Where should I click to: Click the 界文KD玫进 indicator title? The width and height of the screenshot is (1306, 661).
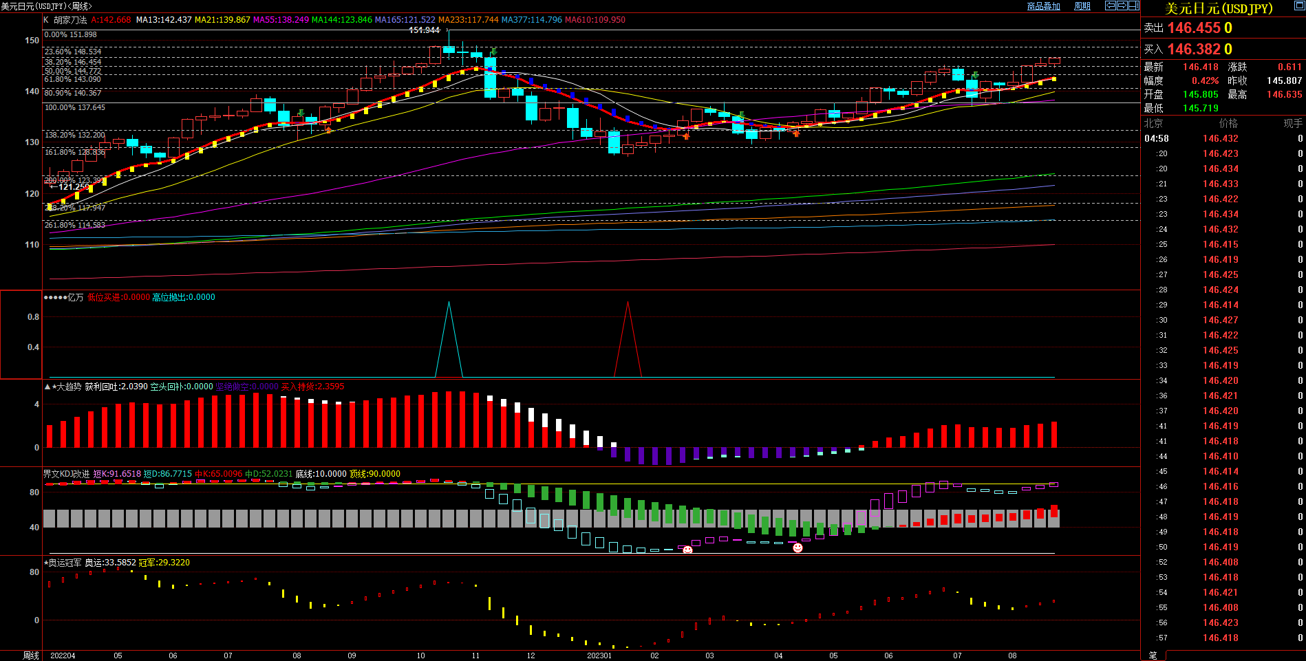(x=66, y=474)
